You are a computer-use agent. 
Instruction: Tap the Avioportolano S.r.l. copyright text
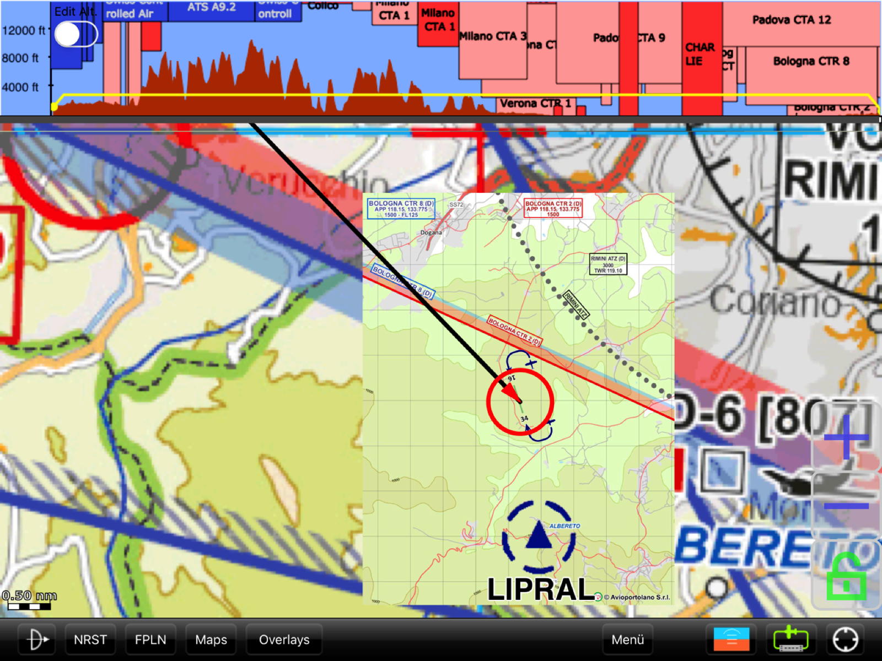[636, 597]
